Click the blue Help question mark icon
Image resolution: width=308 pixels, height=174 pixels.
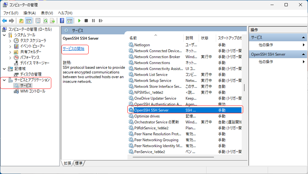[62, 21]
